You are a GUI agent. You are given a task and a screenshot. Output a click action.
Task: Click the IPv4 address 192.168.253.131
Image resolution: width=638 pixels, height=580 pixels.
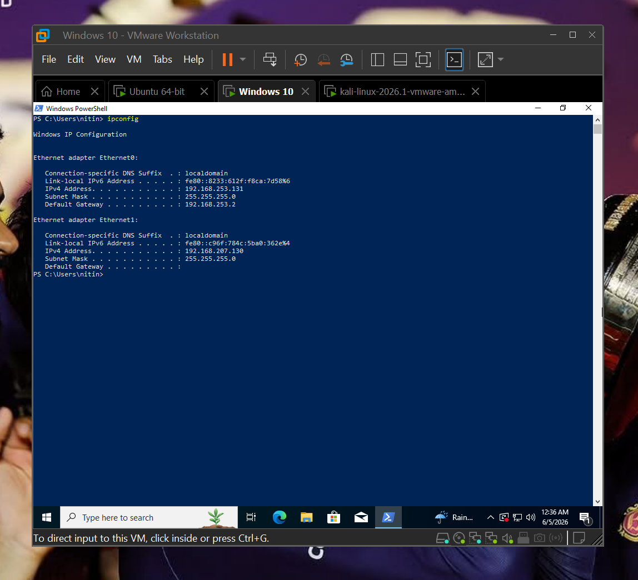[x=214, y=189]
